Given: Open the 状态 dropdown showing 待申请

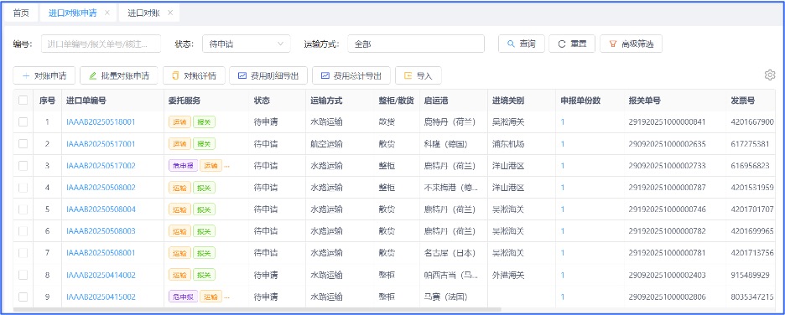Looking at the screenshot, I should tap(247, 44).
